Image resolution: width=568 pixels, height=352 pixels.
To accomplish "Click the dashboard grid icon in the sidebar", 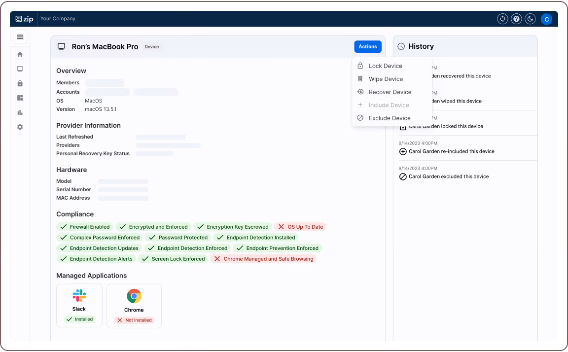I will pyautogui.click(x=20, y=98).
